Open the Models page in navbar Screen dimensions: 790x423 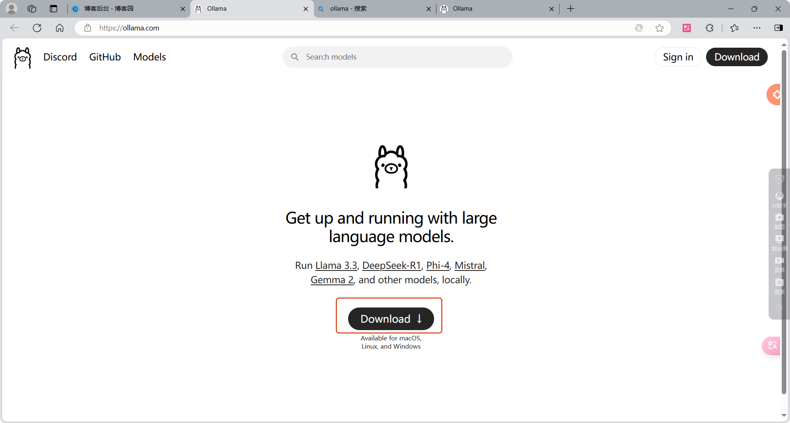coord(150,57)
